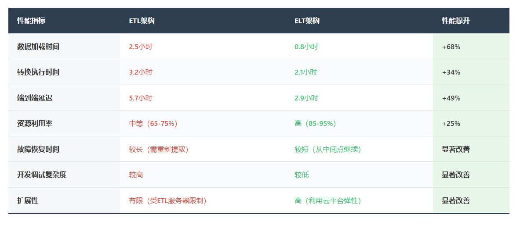
Task: Click the ETL架构 column header
Action: click(x=142, y=21)
